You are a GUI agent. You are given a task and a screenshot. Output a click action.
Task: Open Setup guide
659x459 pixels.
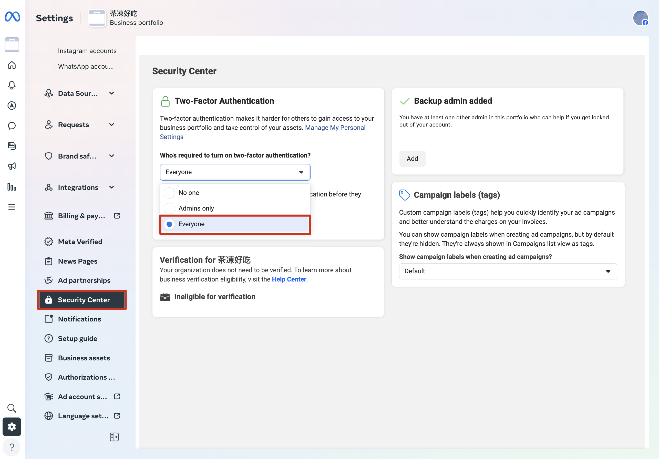coord(77,339)
